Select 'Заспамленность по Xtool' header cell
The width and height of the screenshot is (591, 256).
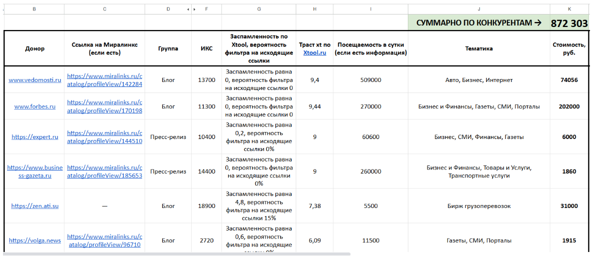pos(259,48)
